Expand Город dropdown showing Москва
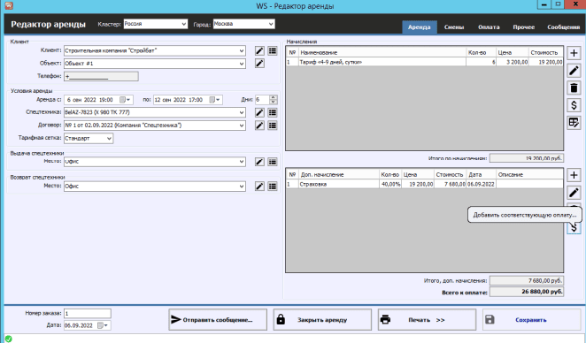The width and height of the screenshot is (586, 343). coord(271,24)
